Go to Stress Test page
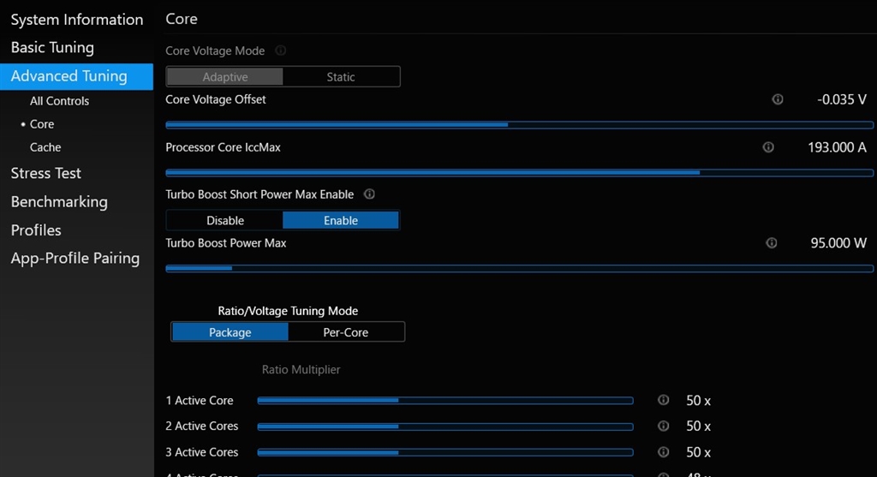This screenshot has height=477, width=877. coord(46,173)
